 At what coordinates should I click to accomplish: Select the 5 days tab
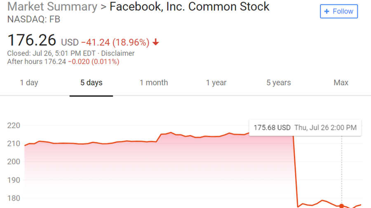[91, 83]
